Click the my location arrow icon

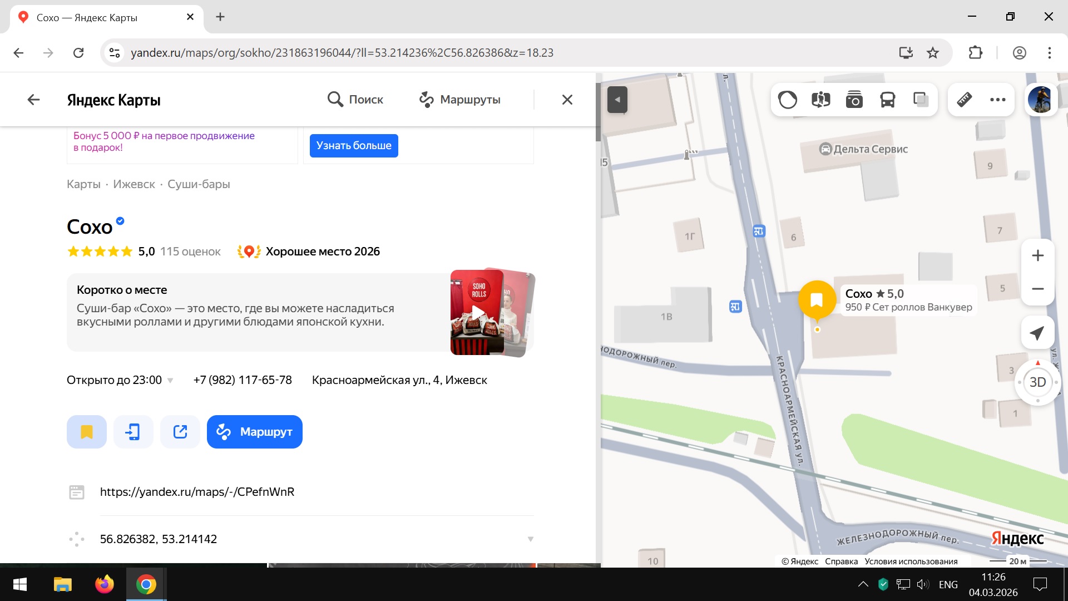click(1037, 333)
